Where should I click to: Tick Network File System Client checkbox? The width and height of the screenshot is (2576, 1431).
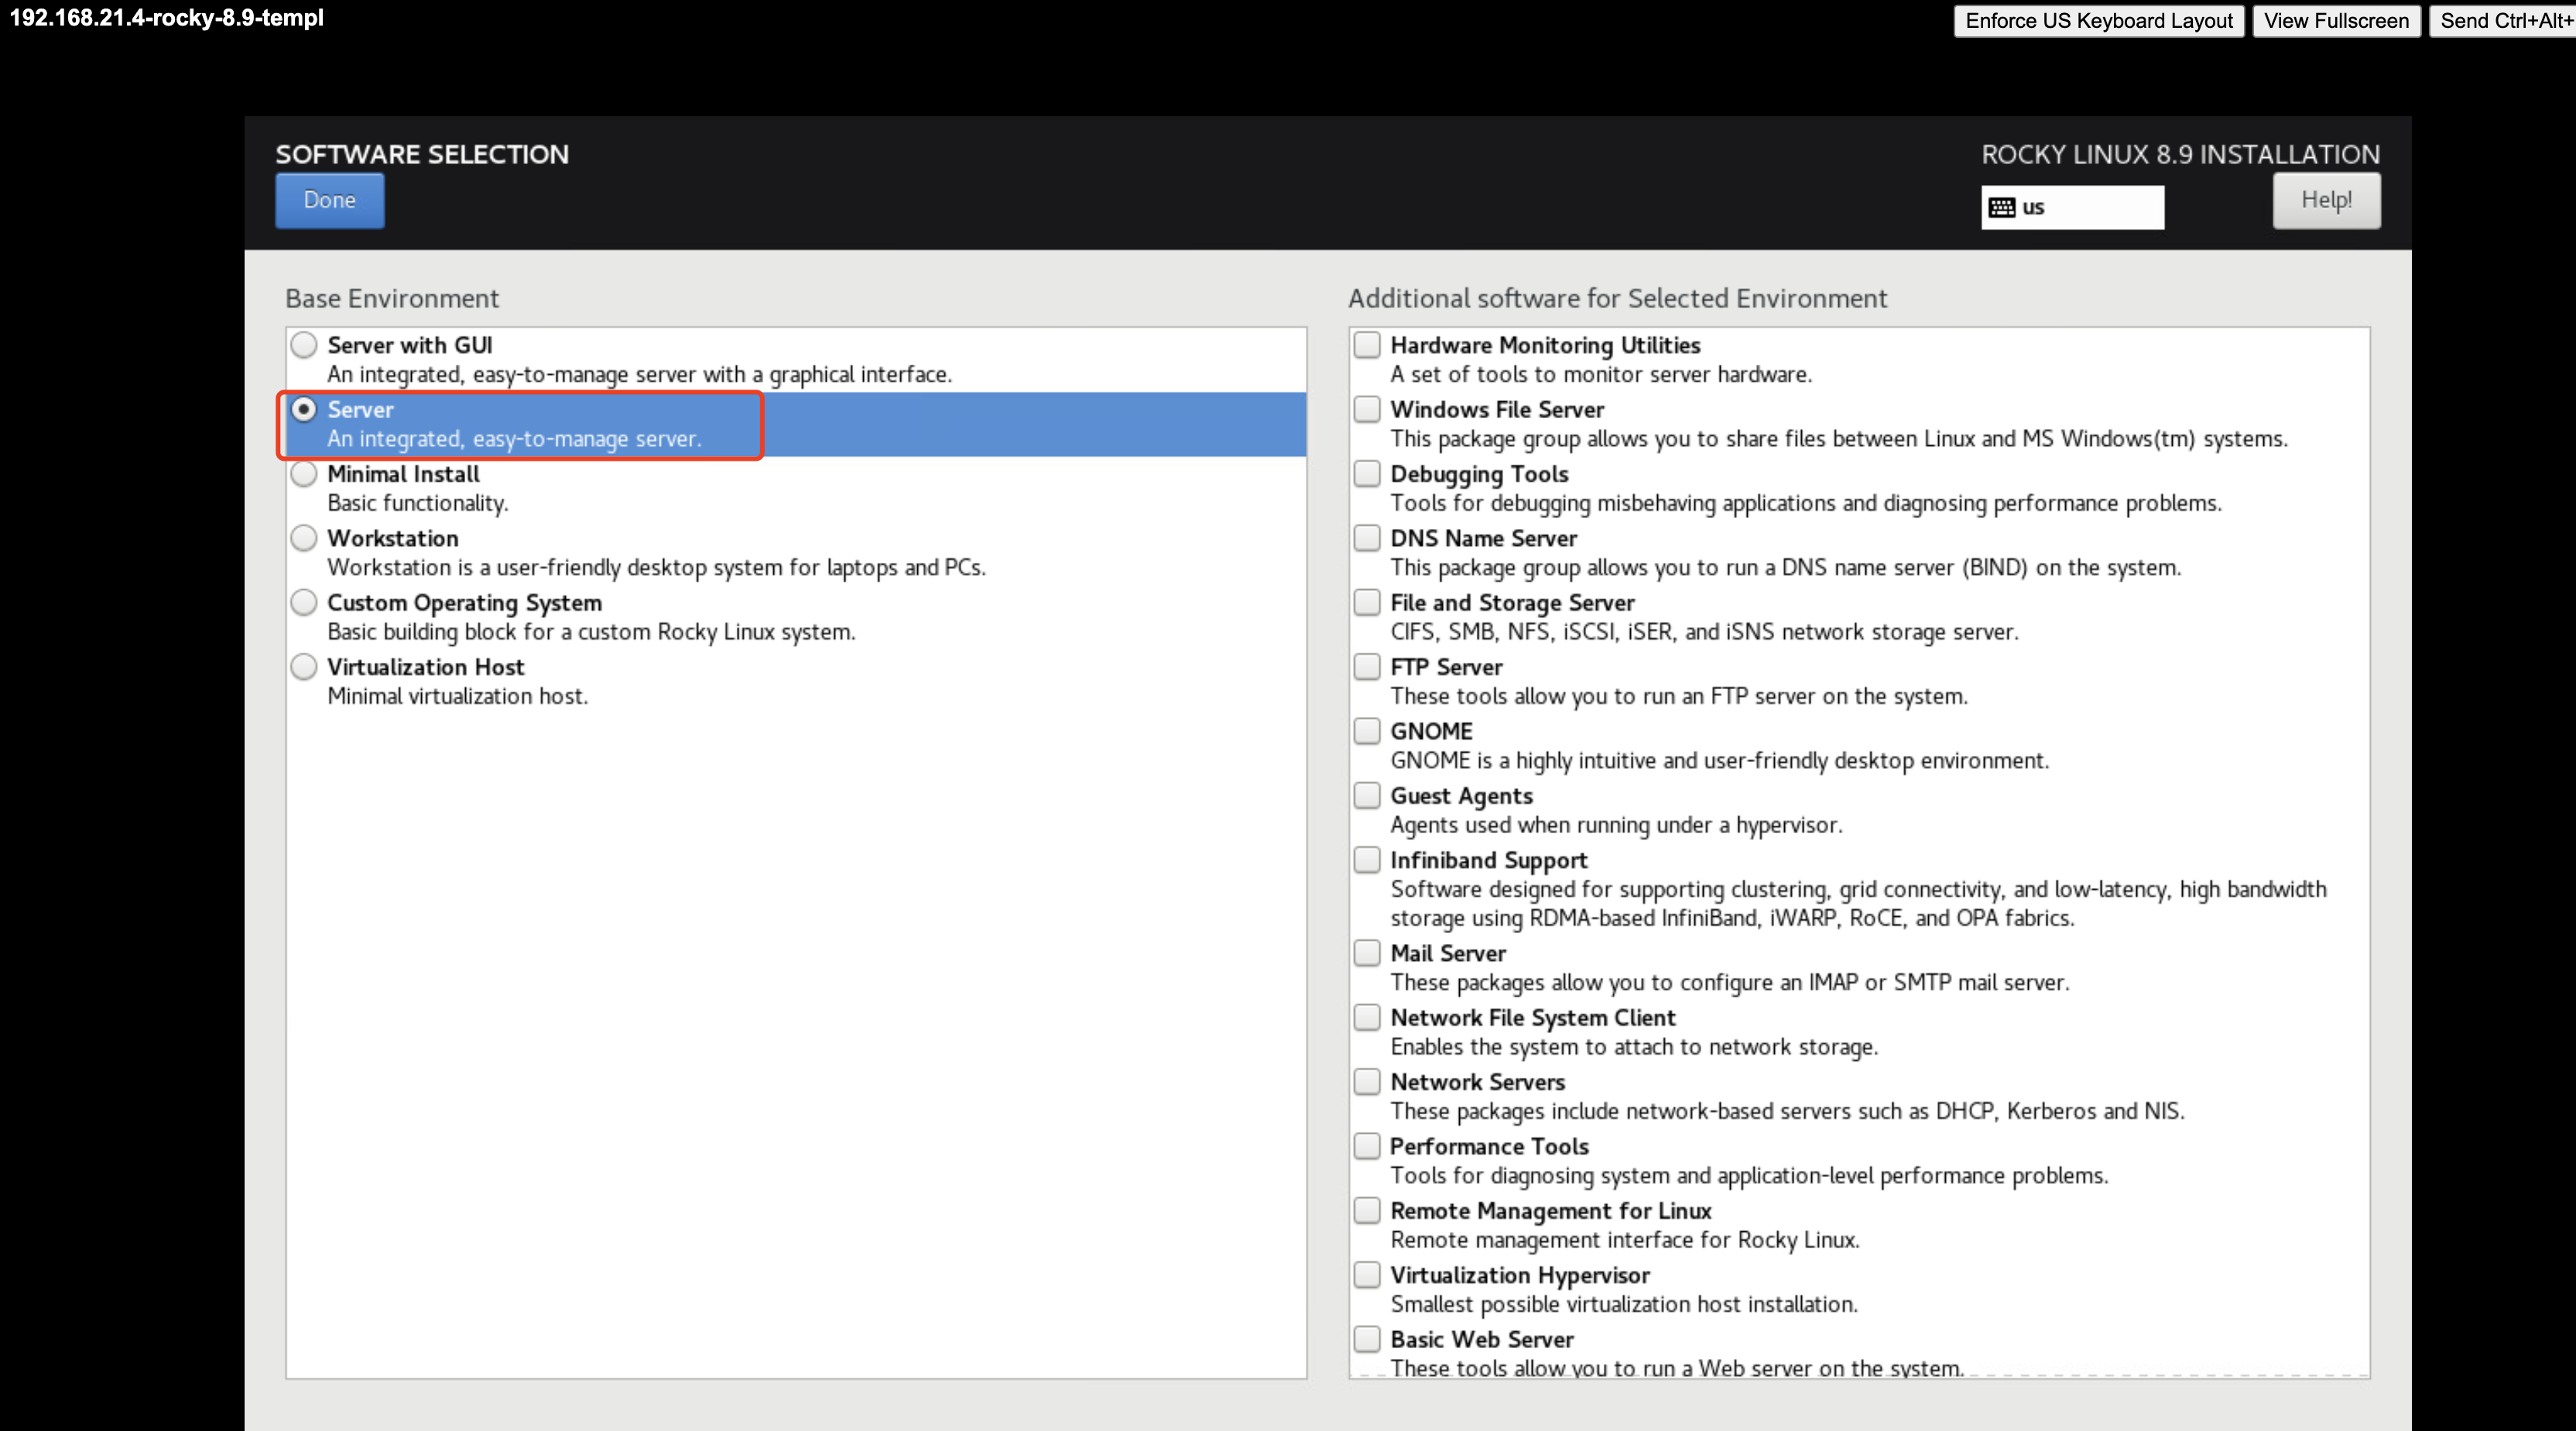[1367, 1017]
